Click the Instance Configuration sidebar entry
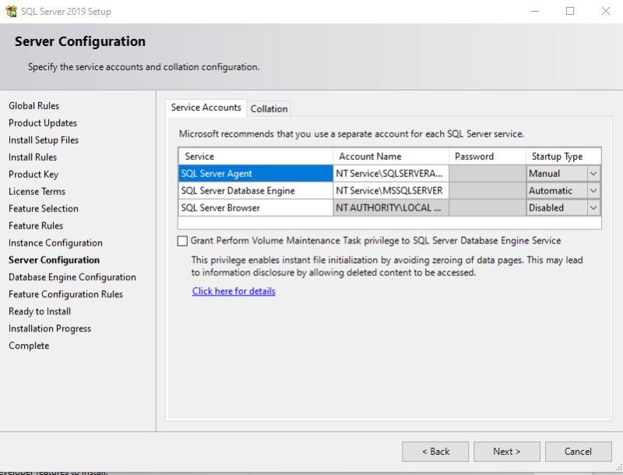 (x=55, y=243)
